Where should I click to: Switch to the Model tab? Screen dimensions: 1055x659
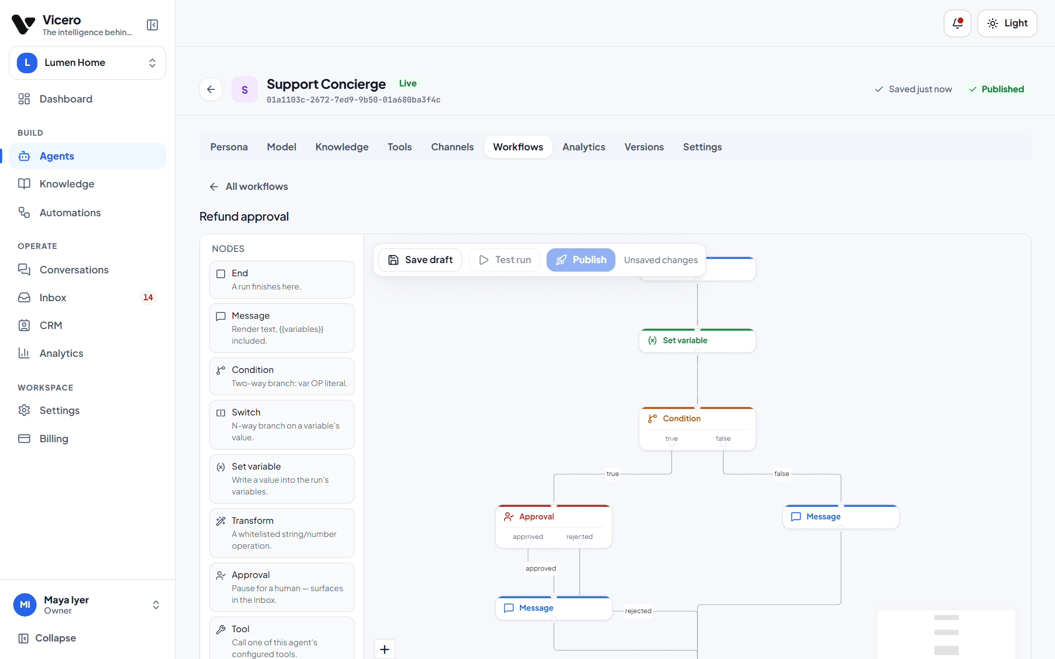[281, 147]
